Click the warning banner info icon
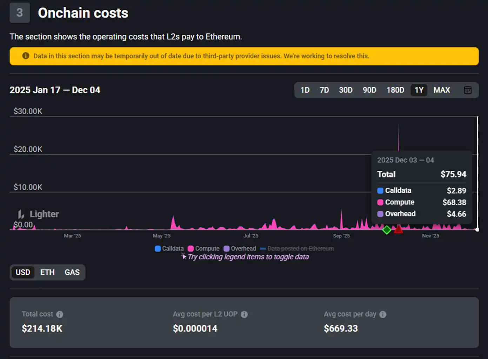This screenshot has height=359, width=488. click(26, 56)
